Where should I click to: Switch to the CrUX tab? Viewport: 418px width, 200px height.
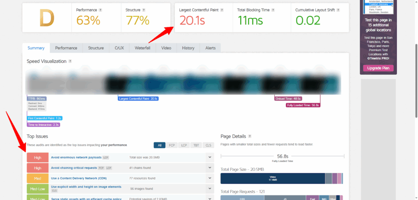tap(119, 48)
